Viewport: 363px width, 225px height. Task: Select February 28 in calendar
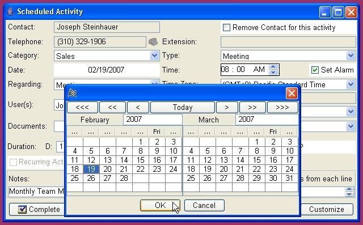[124, 178]
